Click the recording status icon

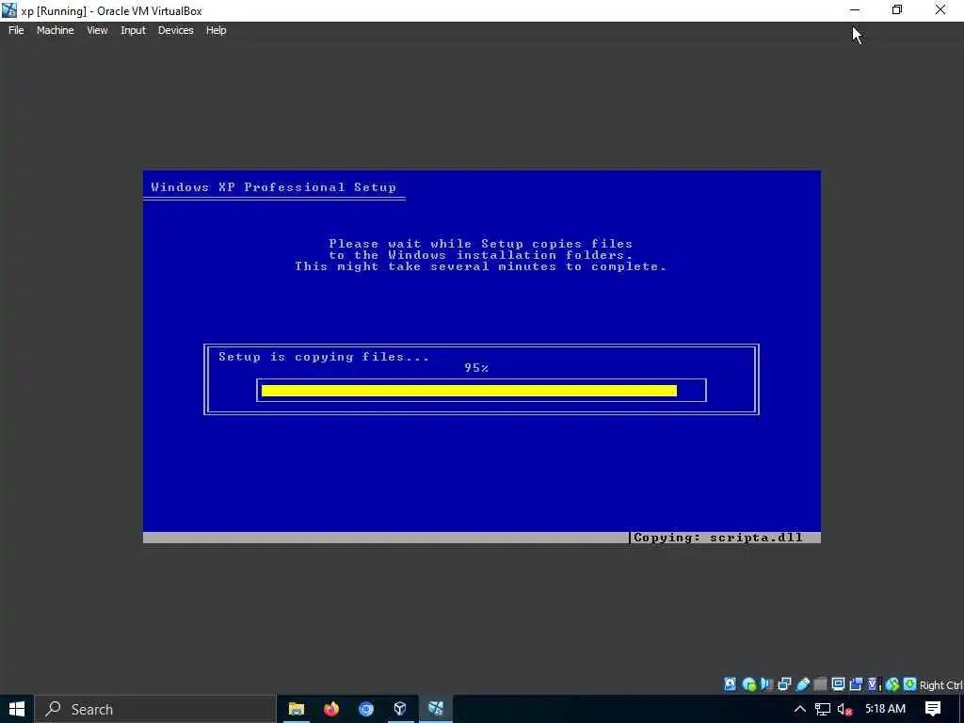(x=856, y=684)
